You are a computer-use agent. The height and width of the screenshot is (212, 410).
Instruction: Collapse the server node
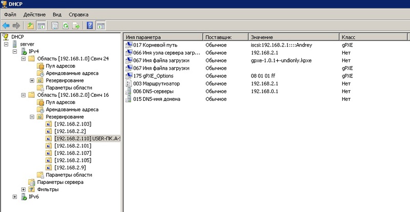click(6, 44)
